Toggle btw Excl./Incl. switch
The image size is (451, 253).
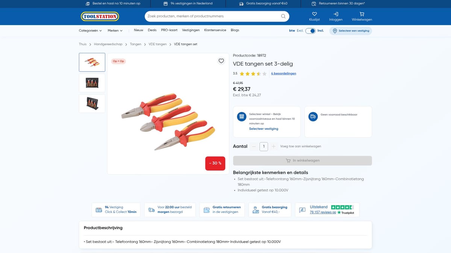[x=310, y=31]
